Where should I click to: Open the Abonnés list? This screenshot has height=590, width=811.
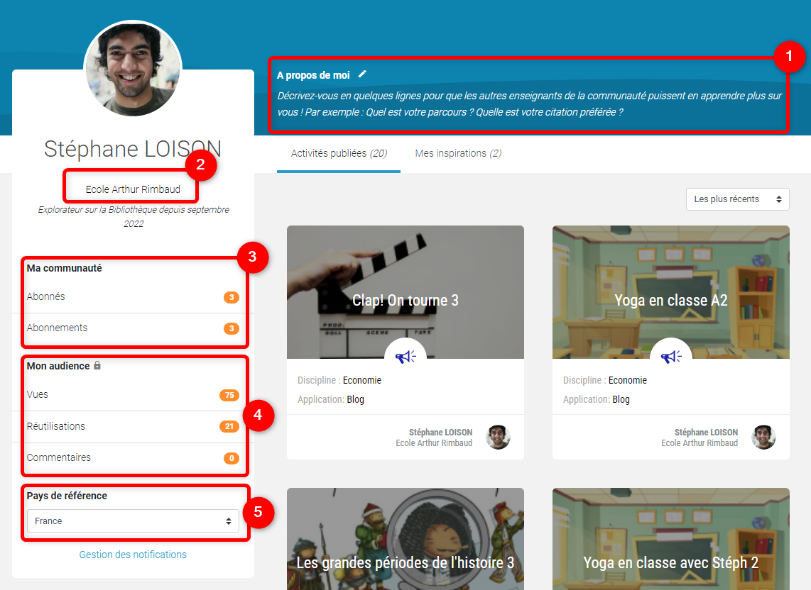click(x=46, y=297)
